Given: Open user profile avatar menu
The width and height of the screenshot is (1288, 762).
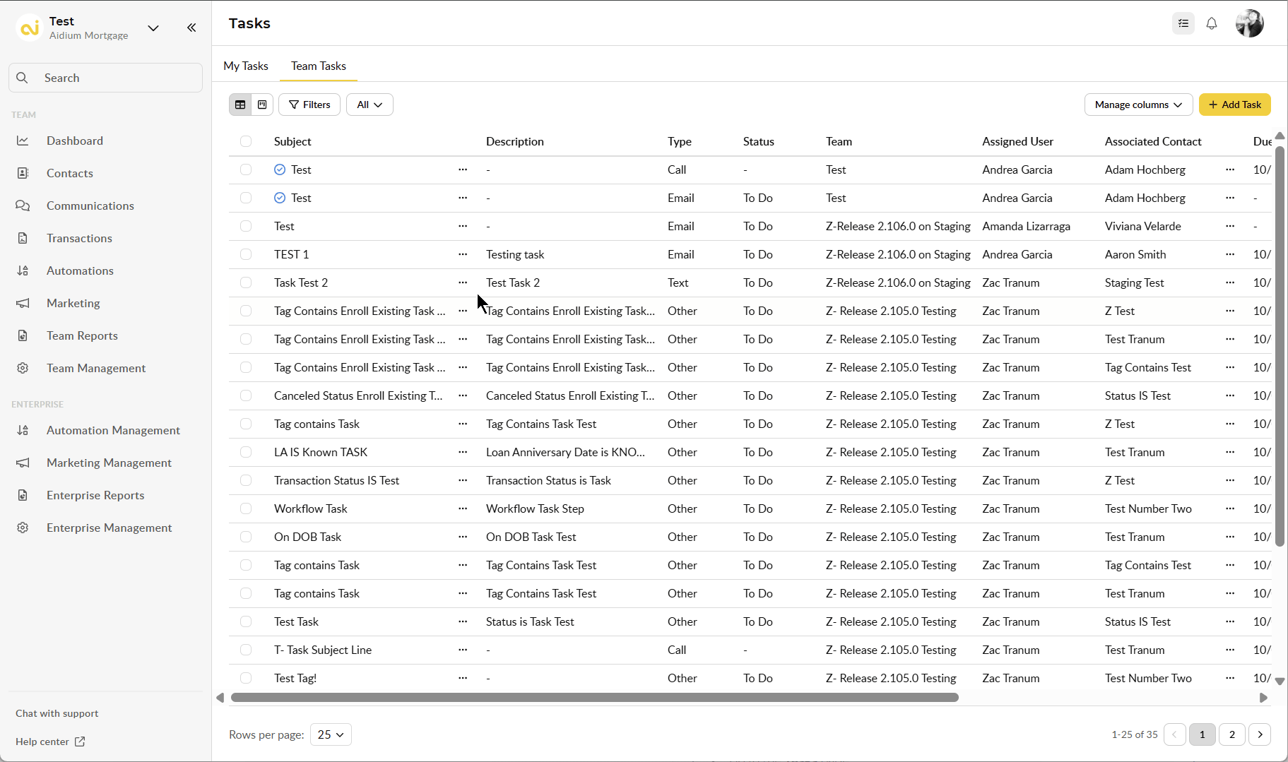Looking at the screenshot, I should [x=1249, y=23].
